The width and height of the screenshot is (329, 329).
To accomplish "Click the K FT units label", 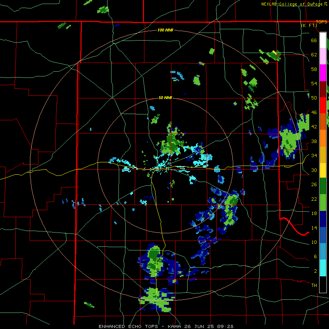I will pos(309,26).
